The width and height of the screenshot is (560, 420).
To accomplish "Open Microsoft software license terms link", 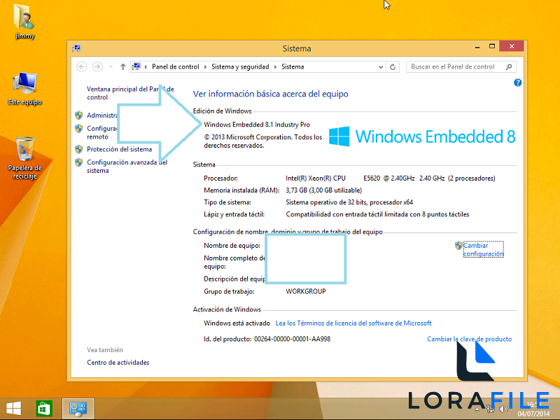I will coord(353,323).
